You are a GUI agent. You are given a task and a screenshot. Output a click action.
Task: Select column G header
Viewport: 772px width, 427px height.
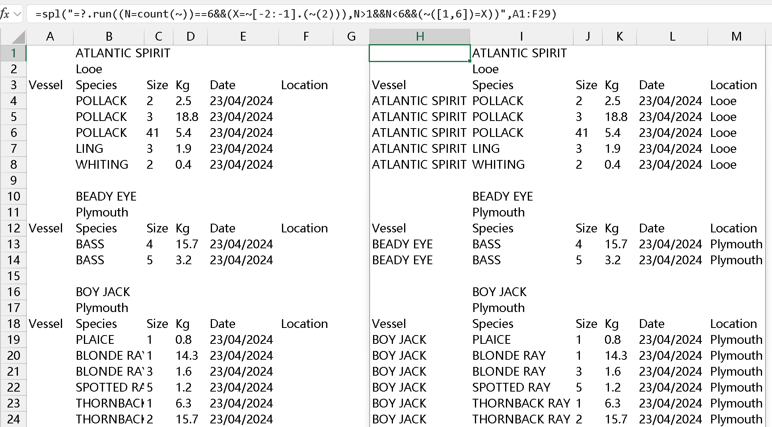point(351,37)
